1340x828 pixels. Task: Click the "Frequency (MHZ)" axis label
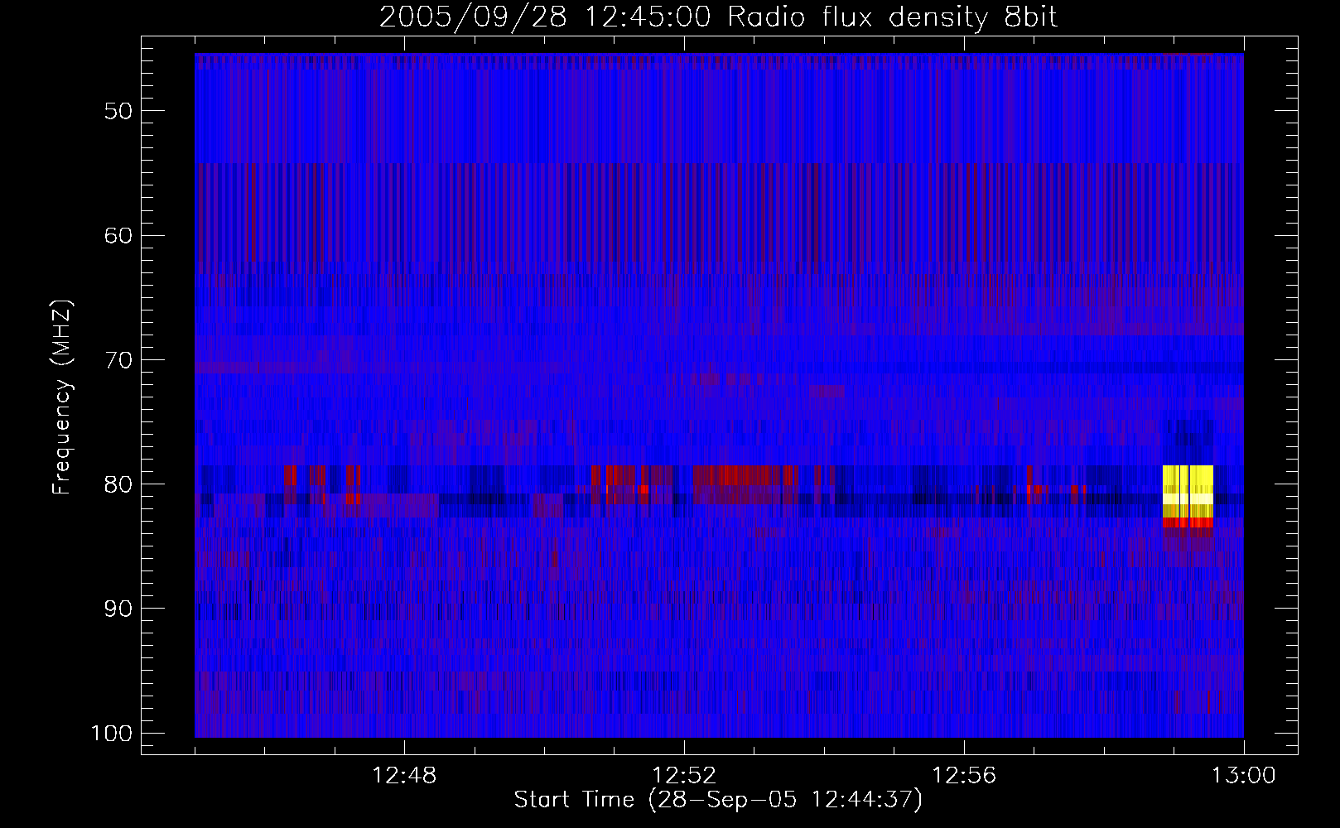tap(61, 397)
